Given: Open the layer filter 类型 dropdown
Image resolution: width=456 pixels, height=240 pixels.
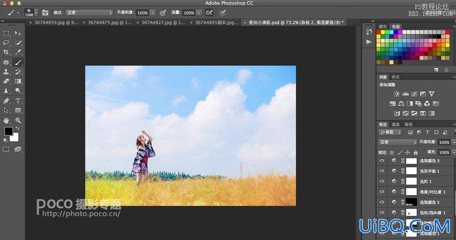Looking at the screenshot, I should pyautogui.click(x=390, y=132).
